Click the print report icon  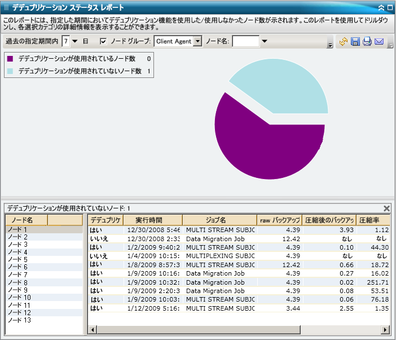[x=367, y=42]
